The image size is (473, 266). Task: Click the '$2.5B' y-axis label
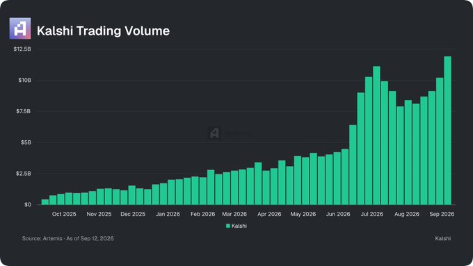(x=24, y=174)
